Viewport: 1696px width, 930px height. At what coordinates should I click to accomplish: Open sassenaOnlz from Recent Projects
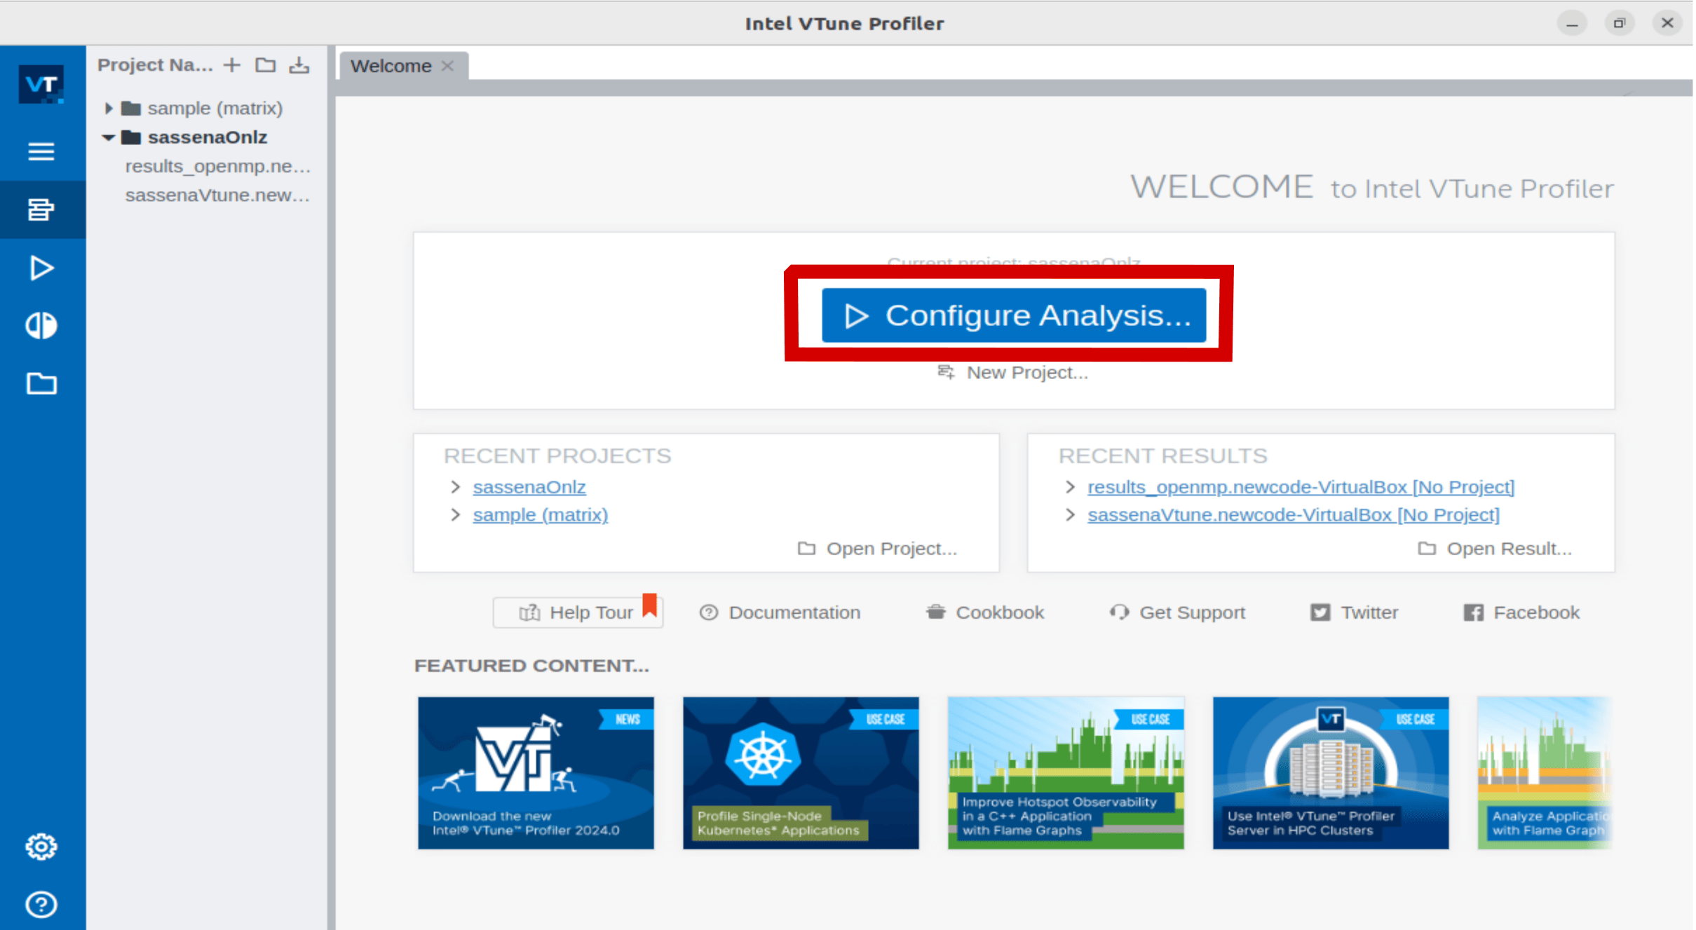click(x=529, y=486)
